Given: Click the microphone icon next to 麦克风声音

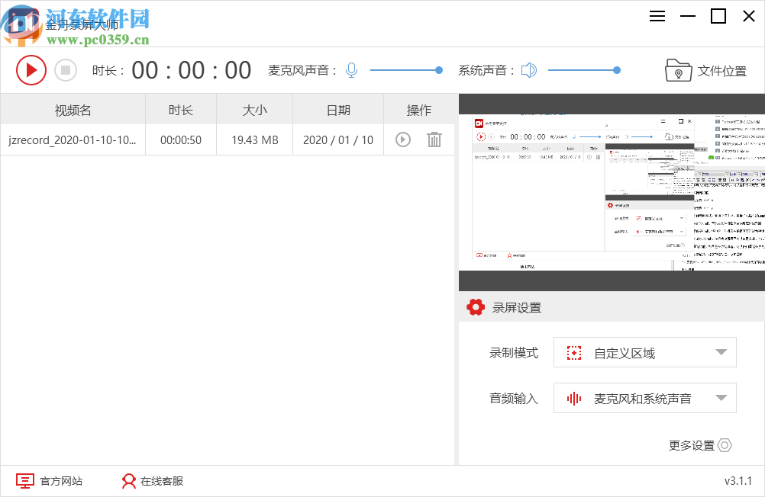Looking at the screenshot, I should pos(351,69).
